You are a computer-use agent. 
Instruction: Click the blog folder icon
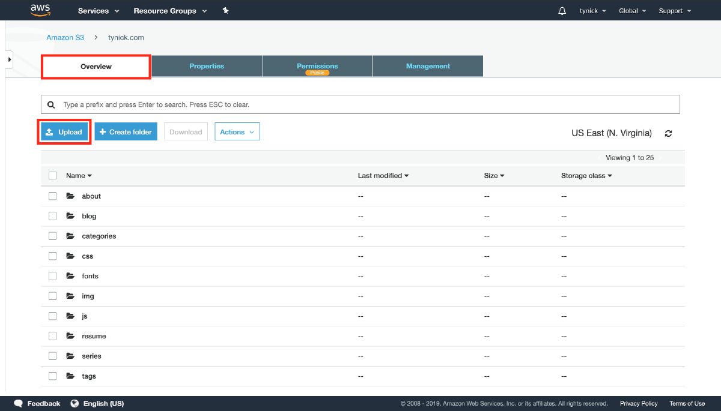point(70,216)
